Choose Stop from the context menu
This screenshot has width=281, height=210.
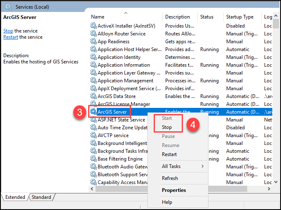click(167, 127)
